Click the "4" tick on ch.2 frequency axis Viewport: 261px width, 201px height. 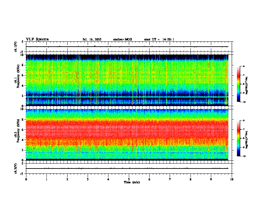23,140
